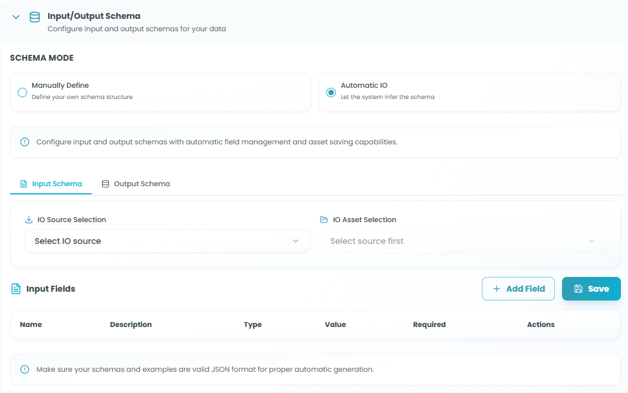
Task: Open the Output Schema tab
Action: [136, 184]
